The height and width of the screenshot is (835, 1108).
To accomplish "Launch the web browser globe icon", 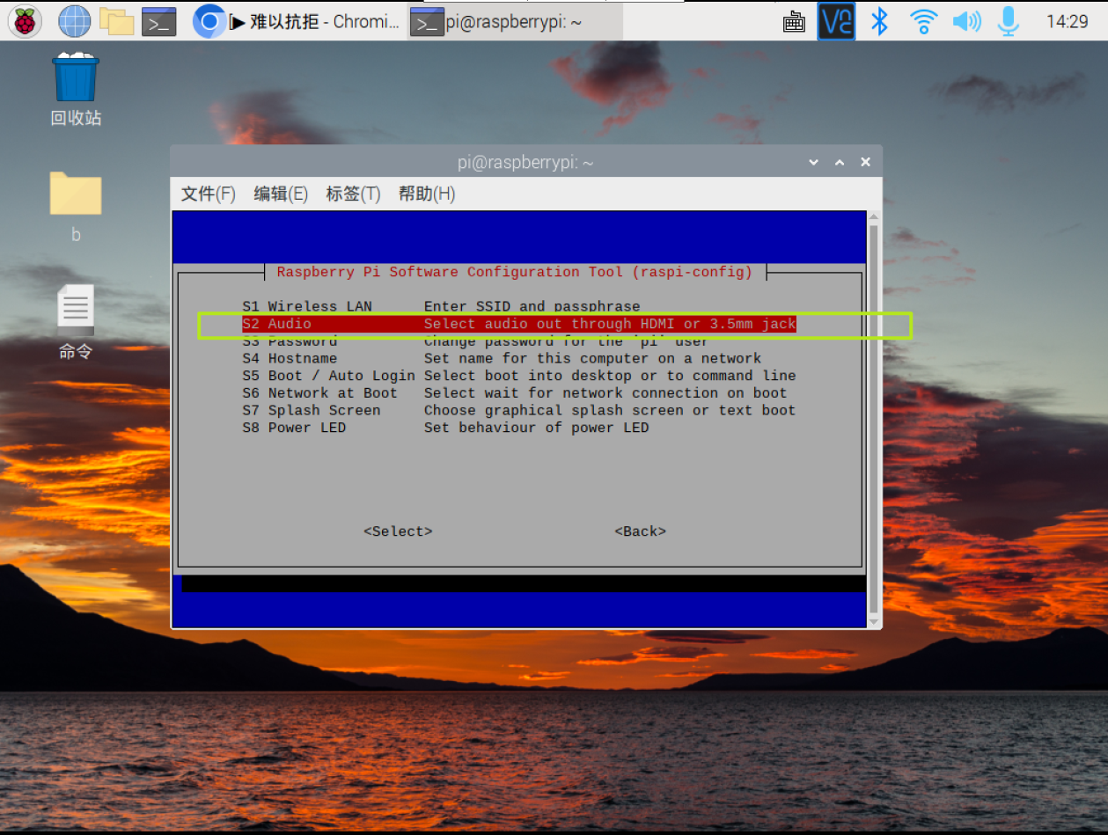I will [x=74, y=21].
